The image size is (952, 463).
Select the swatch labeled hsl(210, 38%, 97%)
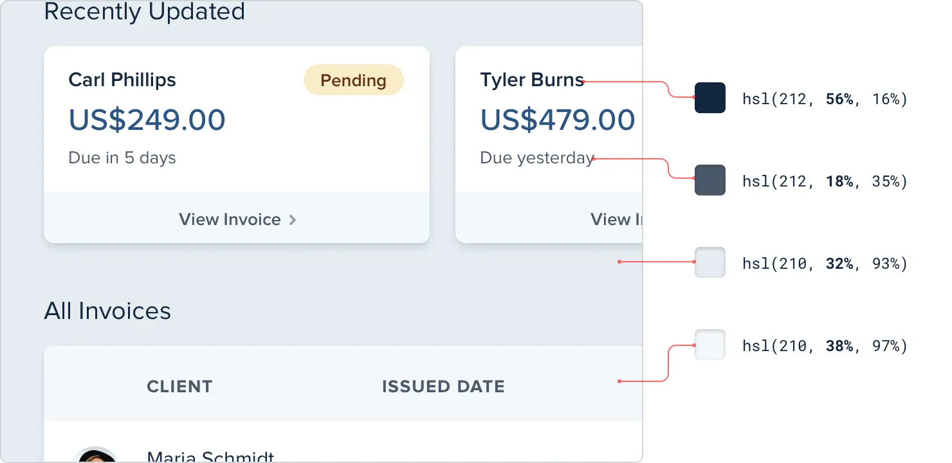point(709,345)
